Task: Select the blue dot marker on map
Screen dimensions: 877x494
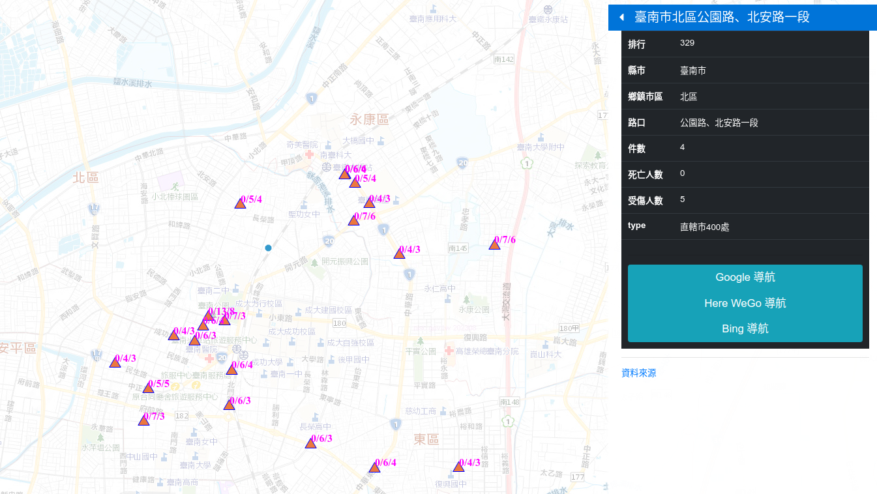Action: tap(268, 248)
